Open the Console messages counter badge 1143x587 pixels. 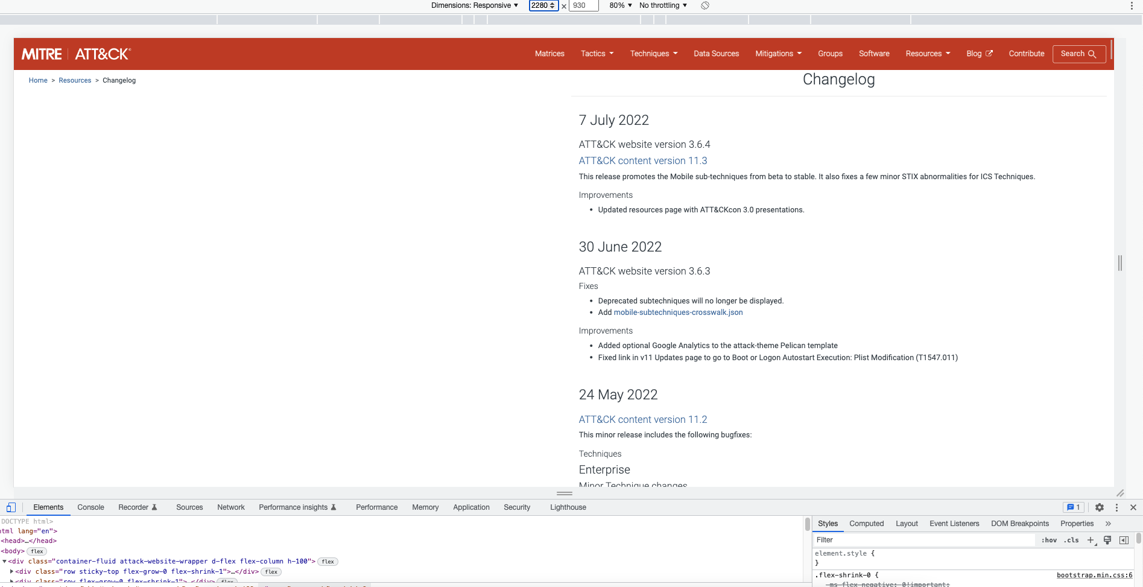(1073, 507)
